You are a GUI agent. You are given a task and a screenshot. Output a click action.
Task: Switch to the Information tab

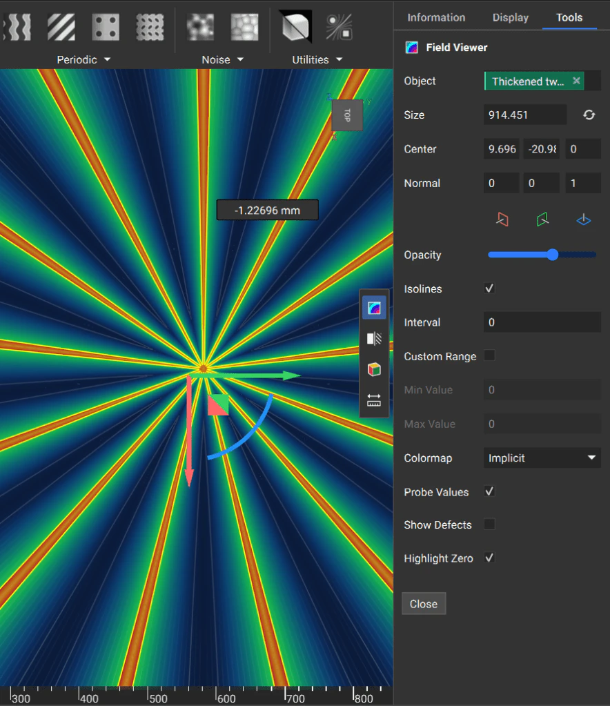point(436,17)
